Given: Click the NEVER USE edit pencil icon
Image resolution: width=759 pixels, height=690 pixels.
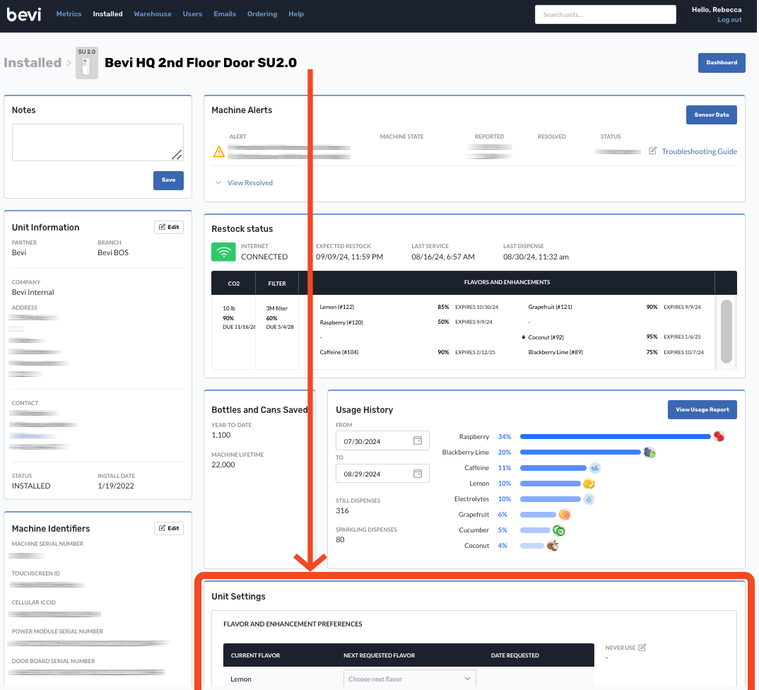Looking at the screenshot, I should (x=642, y=648).
